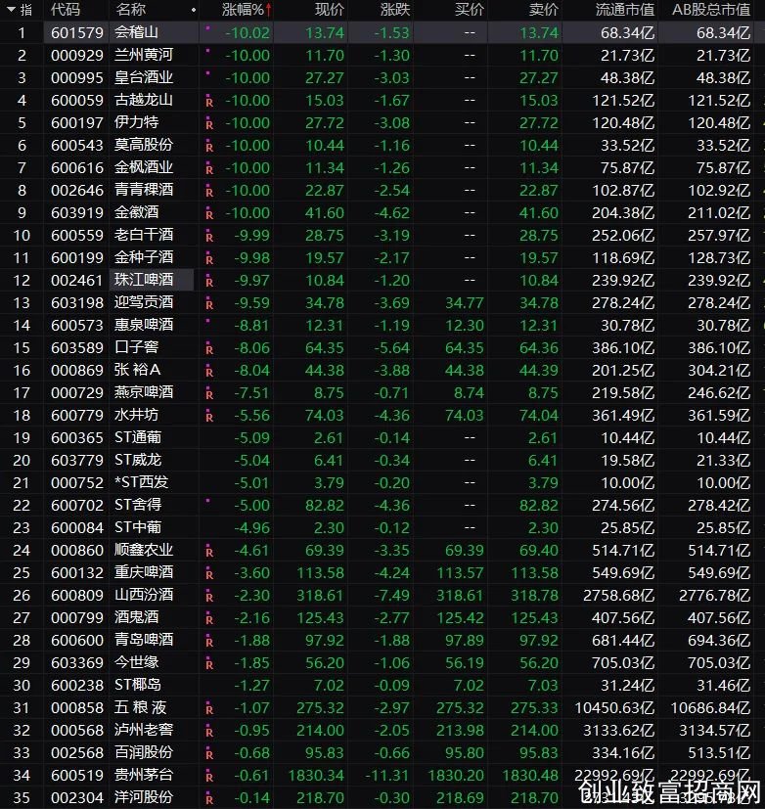
Task: Click the R margin-trading icon on 古越龙山 row
Action: point(209,102)
